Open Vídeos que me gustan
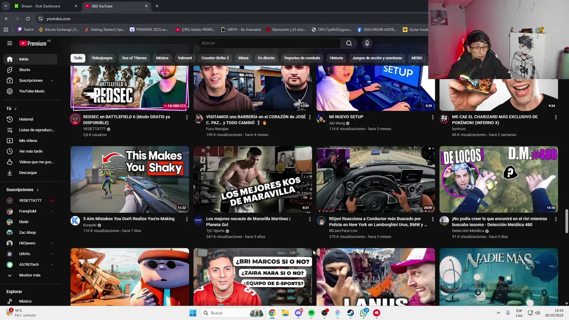The height and width of the screenshot is (320, 569). click(30, 162)
